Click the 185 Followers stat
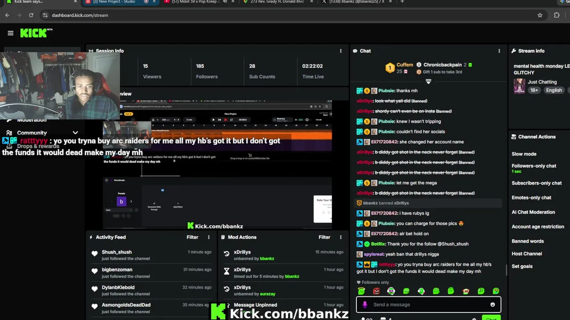 click(x=207, y=71)
